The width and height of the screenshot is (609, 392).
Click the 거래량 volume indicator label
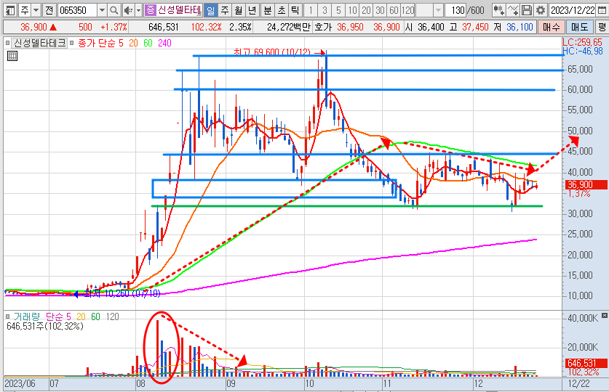click(27, 317)
